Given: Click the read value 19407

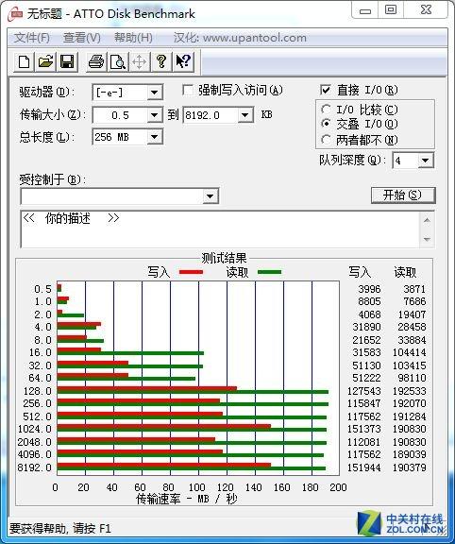Looking at the screenshot, I should pos(412,314).
